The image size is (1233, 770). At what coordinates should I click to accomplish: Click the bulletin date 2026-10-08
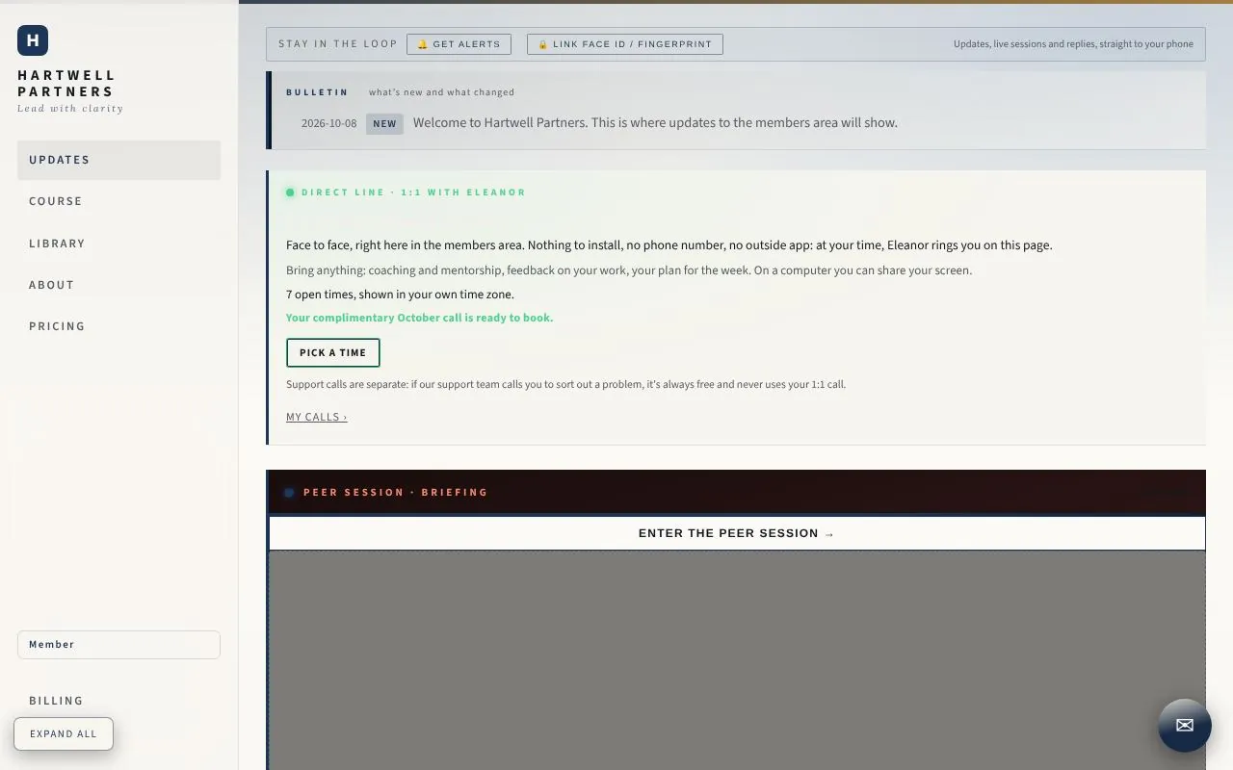point(328,123)
